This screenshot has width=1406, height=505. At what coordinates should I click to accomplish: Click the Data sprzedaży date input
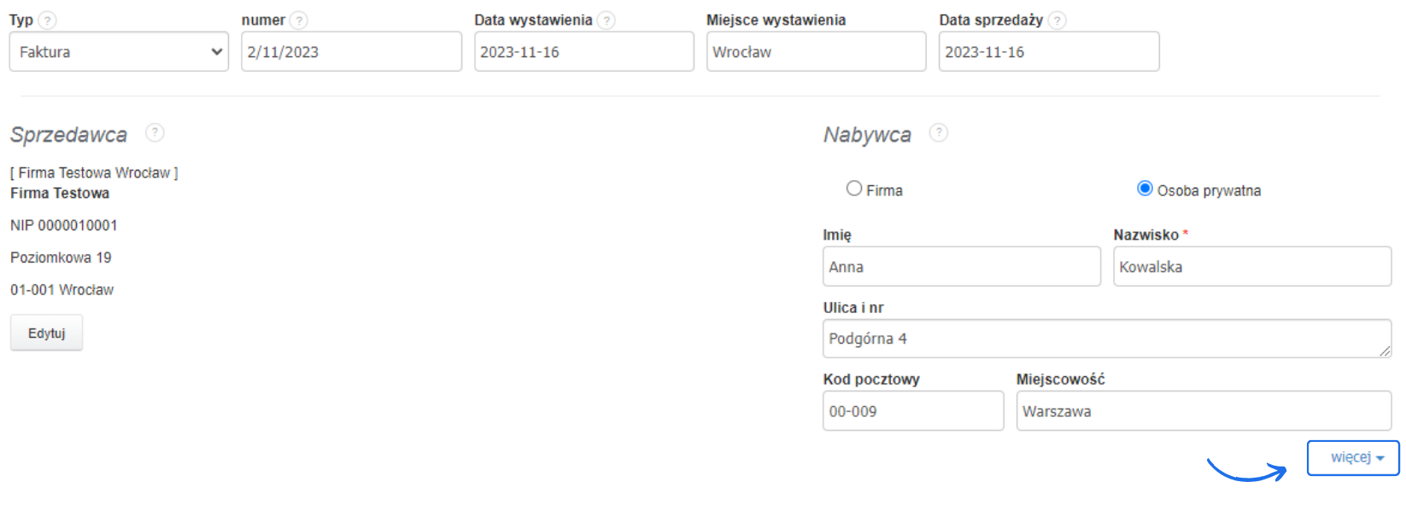(x=1048, y=52)
